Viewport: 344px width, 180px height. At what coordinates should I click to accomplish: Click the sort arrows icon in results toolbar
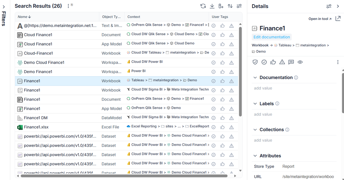click(230, 6)
